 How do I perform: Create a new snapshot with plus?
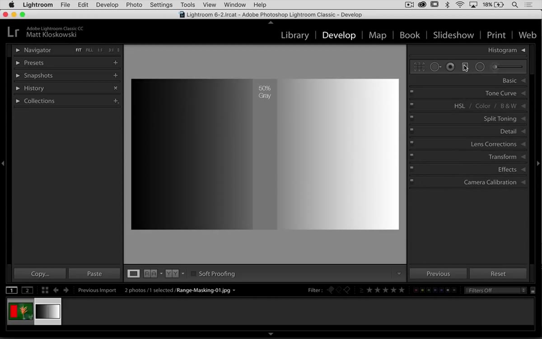coord(116,75)
